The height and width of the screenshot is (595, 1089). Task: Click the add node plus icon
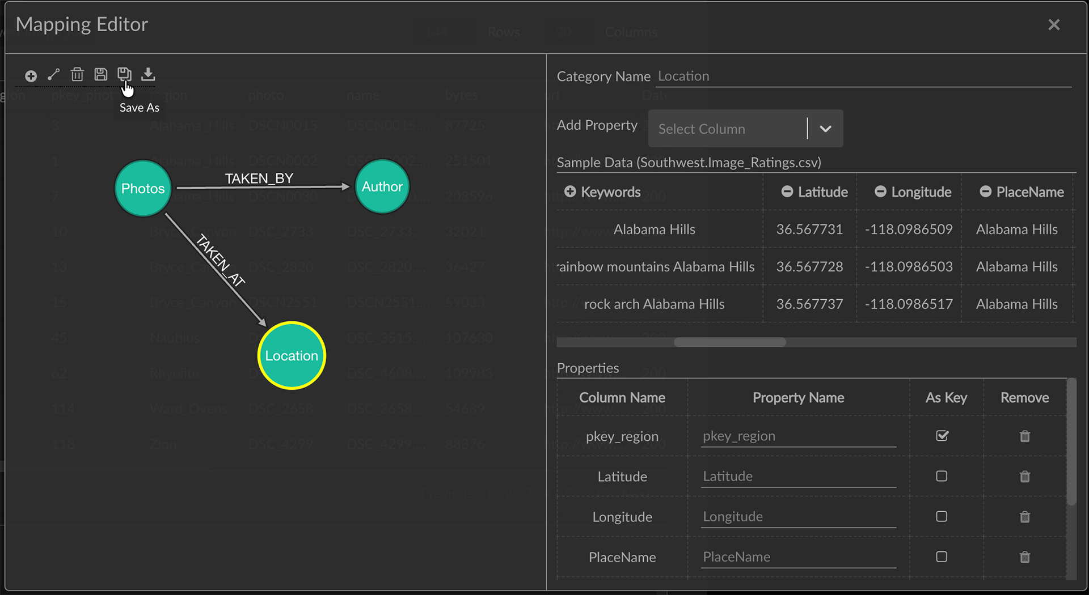(x=31, y=76)
